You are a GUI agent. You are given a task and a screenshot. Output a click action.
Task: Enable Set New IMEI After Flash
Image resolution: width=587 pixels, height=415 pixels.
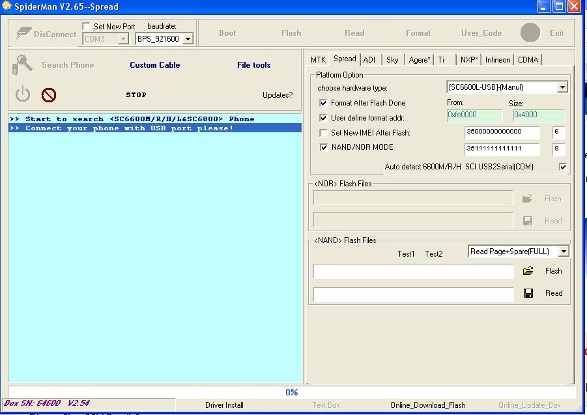click(323, 133)
